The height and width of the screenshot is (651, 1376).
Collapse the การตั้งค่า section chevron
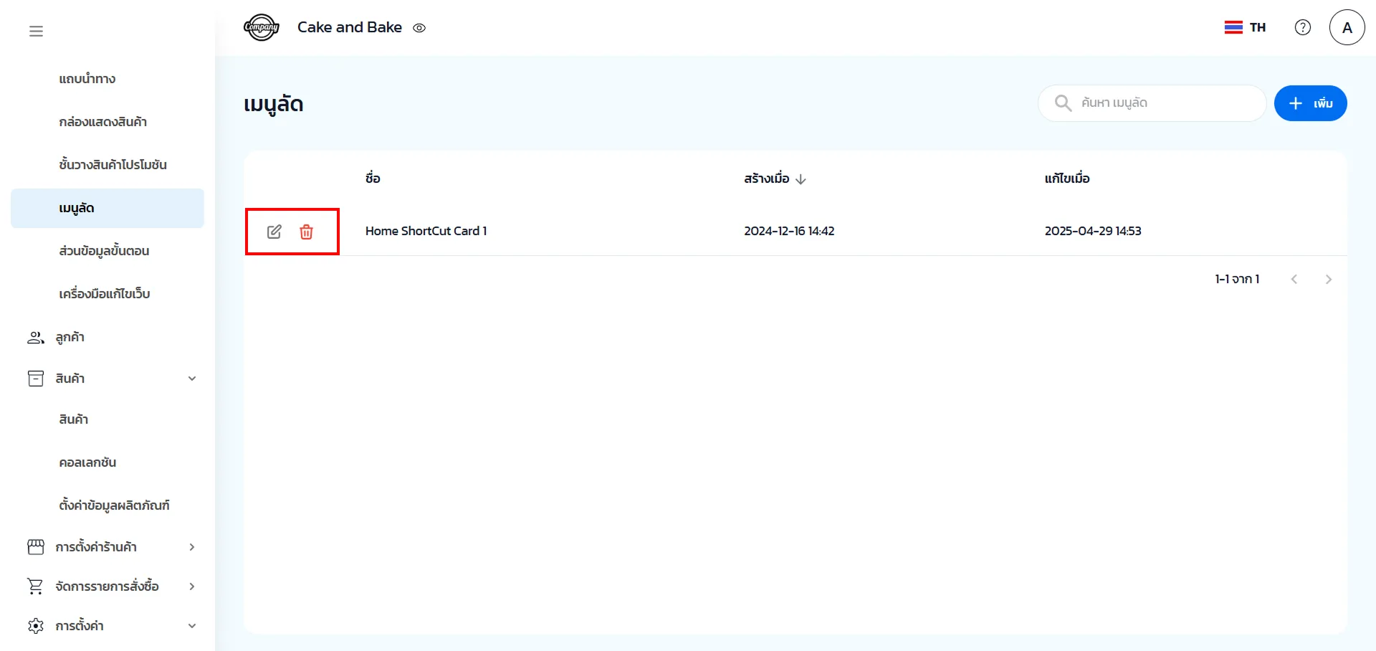191,626
